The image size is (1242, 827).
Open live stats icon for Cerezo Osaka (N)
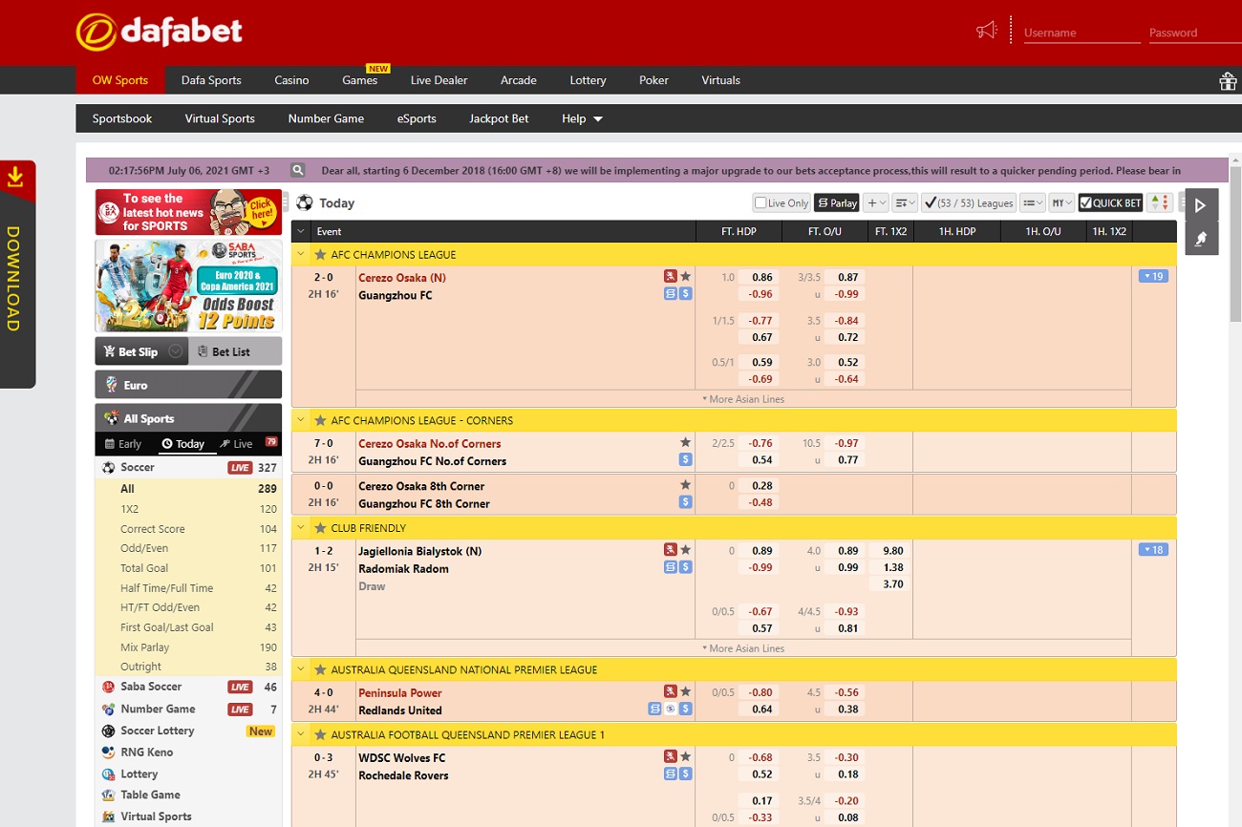pyautogui.click(x=671, y=277)
